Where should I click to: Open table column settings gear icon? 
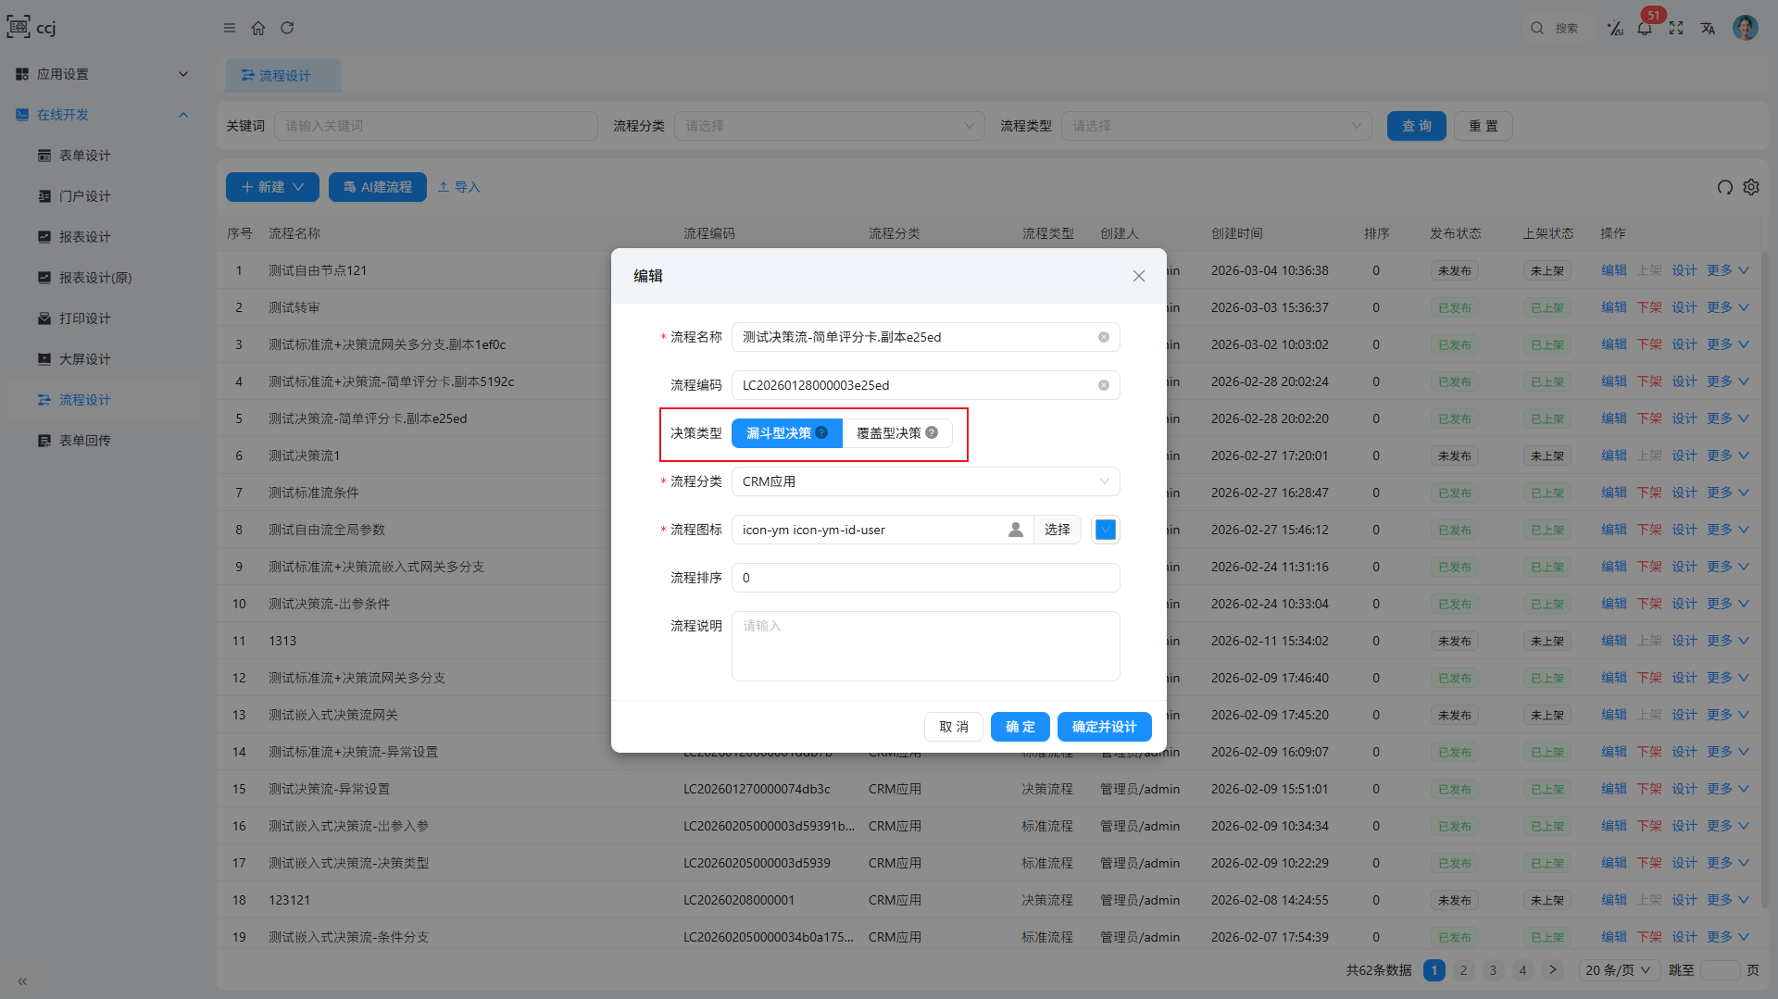[x=1751, y=187]
